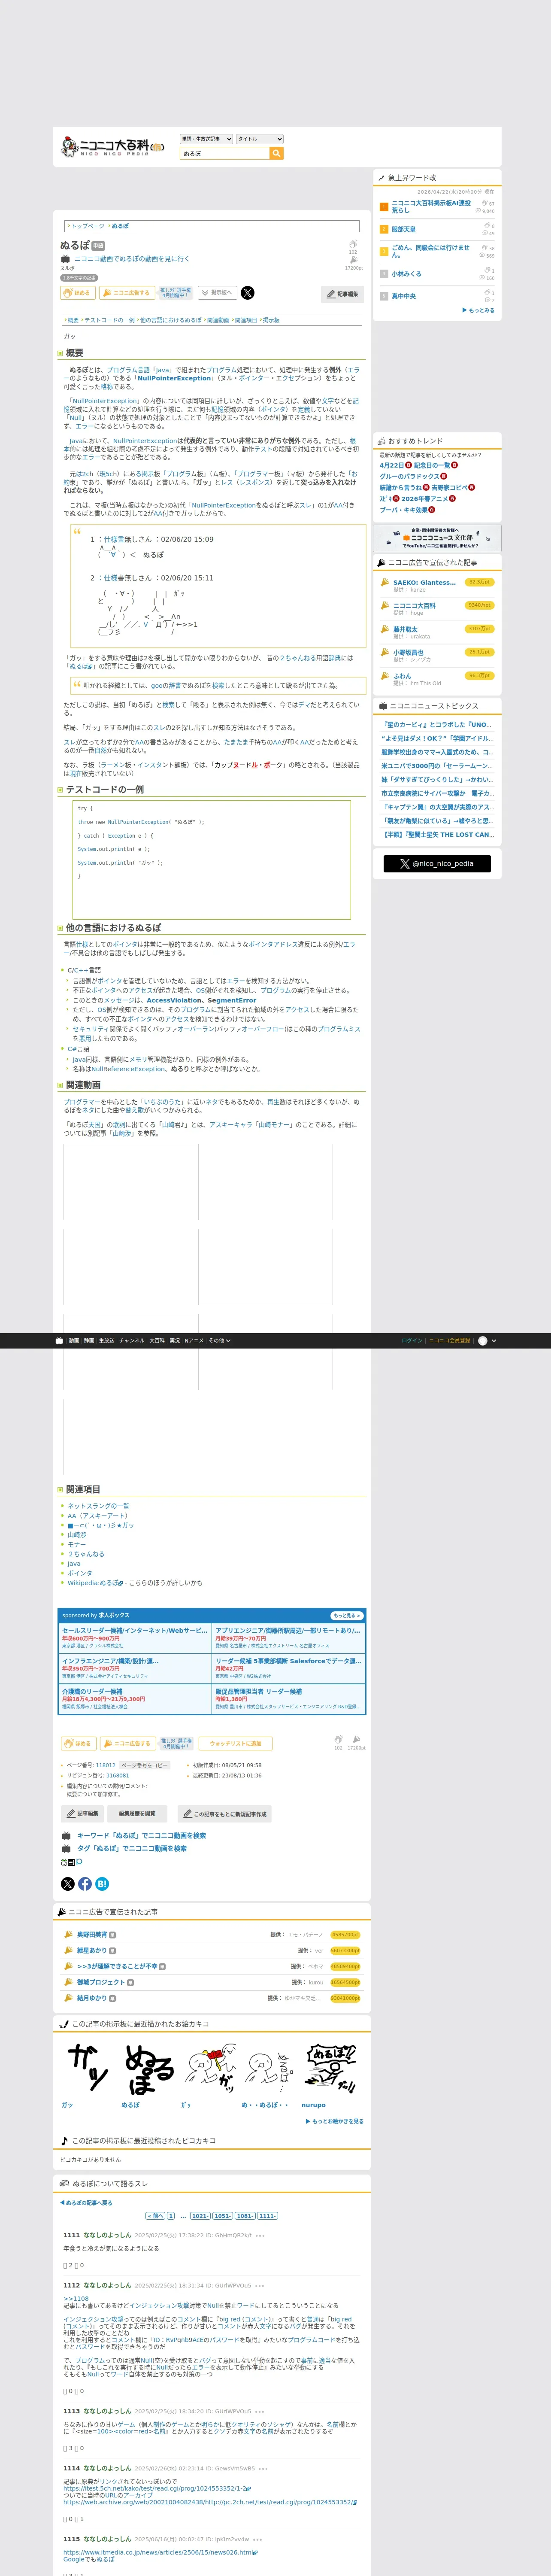Click the @nico_nico_pedia X follow button
The width and height of the screenshot is (551, 2576).
tap(437, 863)
